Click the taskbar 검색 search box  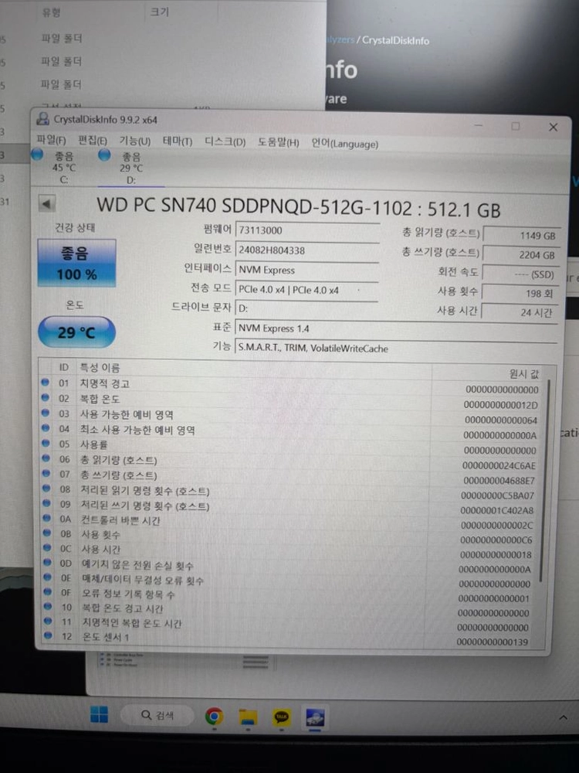(x=157, y=715)
